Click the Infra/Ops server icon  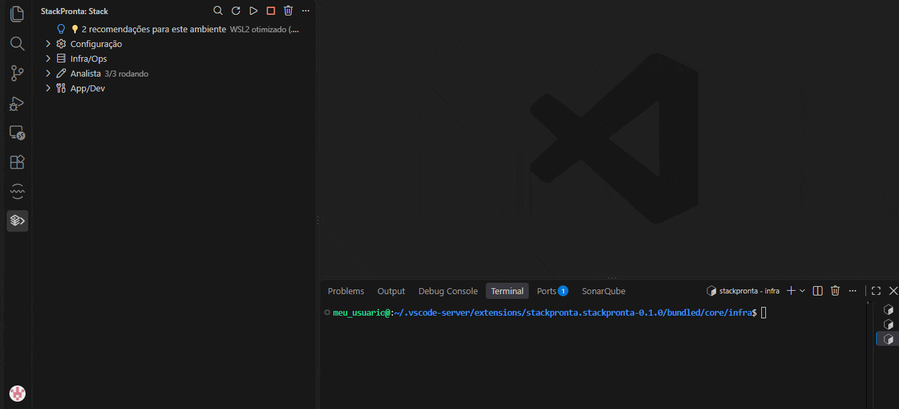[x=61, y=58]
